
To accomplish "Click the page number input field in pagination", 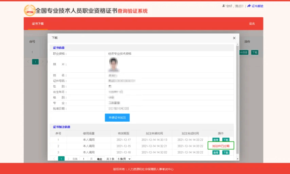I will (x=84, y=159).
